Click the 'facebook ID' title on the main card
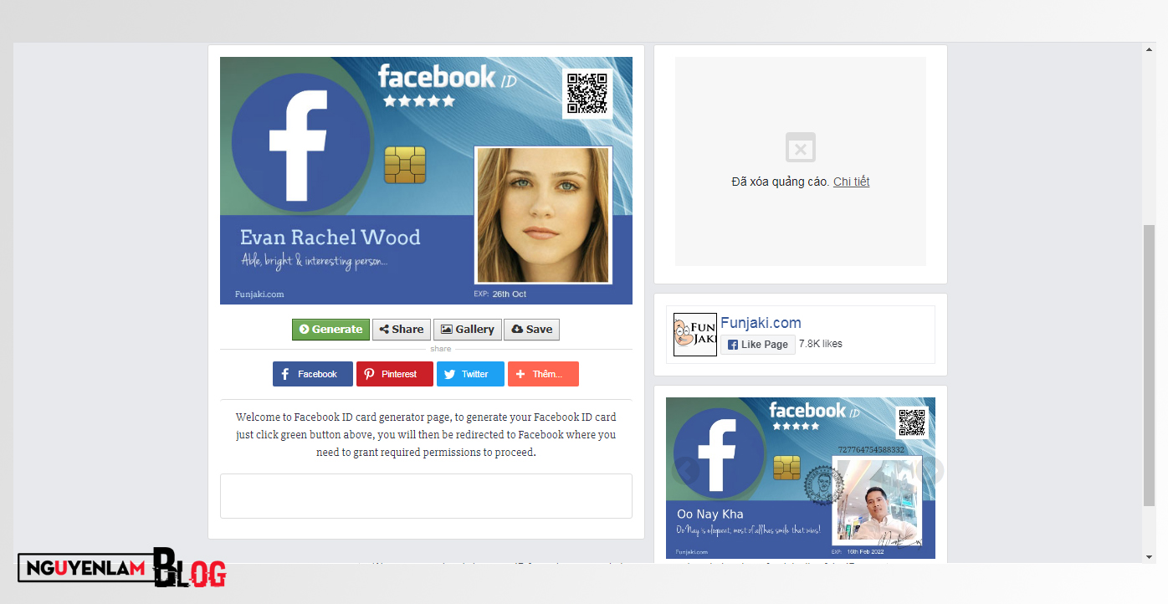 [447, 77]
